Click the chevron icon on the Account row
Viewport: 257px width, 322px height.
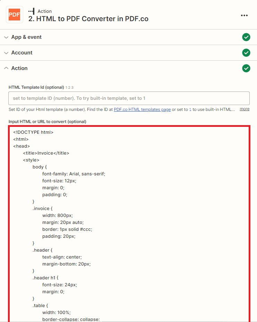(6, 53)
